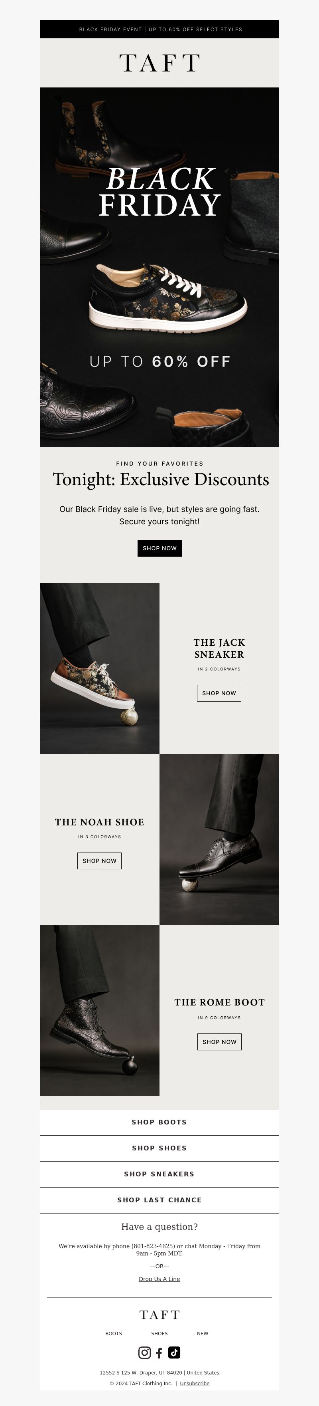The width and height of the screenshot is (319, 1406).
Task: Shop now for The Noah Shoe
Action: pos(99,861)
